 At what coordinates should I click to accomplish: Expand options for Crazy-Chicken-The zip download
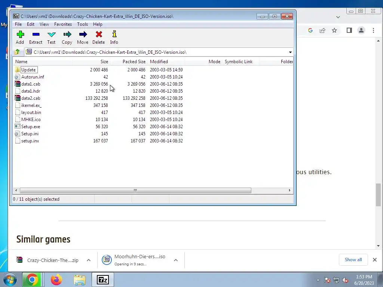pyautogui.click(x=89, y=260)
